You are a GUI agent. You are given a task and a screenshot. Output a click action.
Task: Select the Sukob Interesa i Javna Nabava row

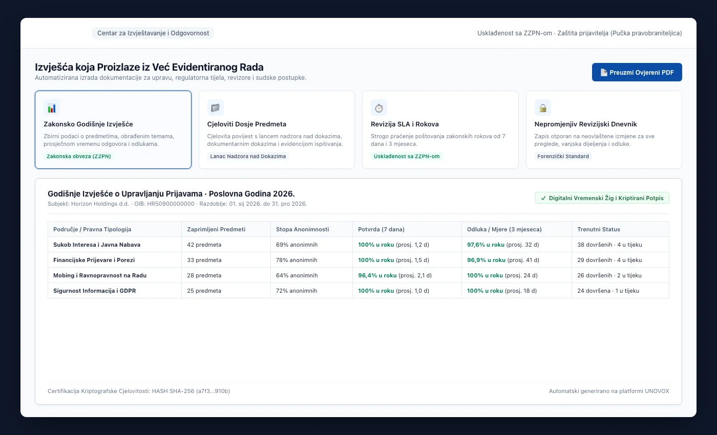coord(358,245)
